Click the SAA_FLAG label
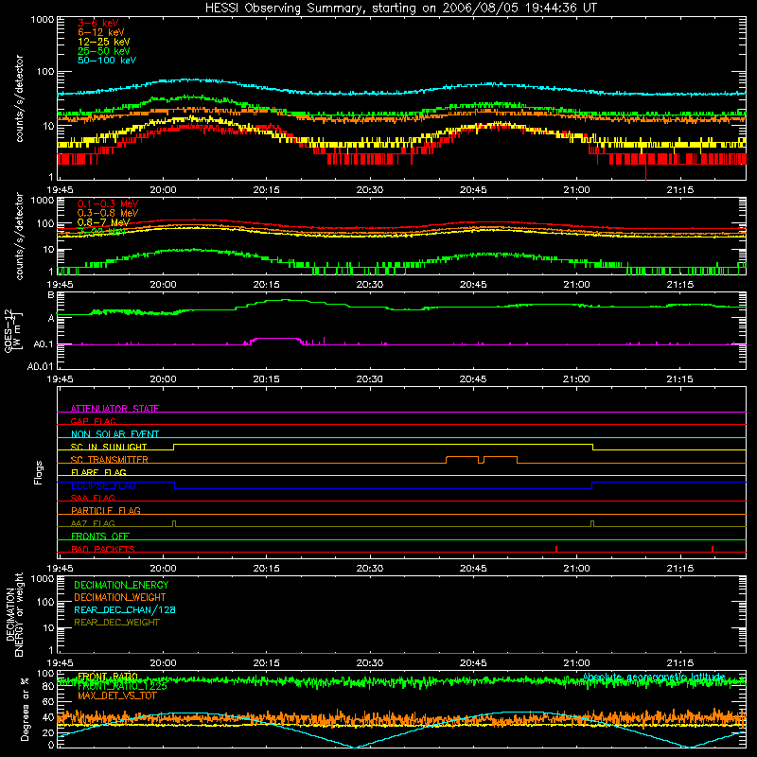 tap(93, 498)
